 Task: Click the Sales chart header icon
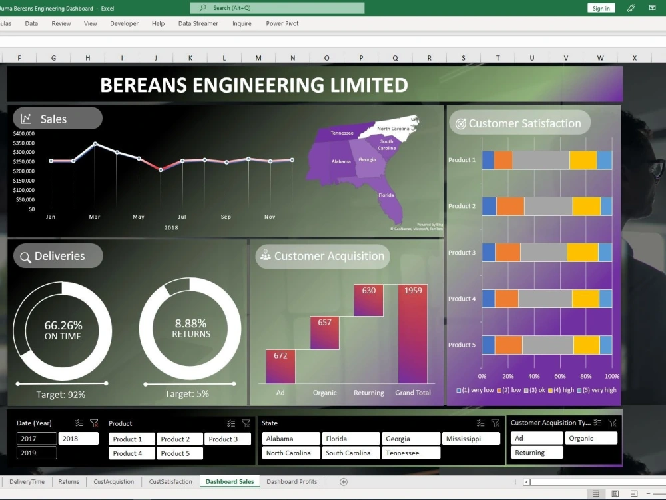[25, 118]
